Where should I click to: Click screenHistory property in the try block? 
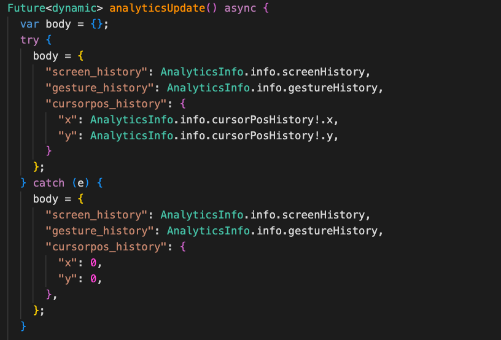tap(324, 72)
